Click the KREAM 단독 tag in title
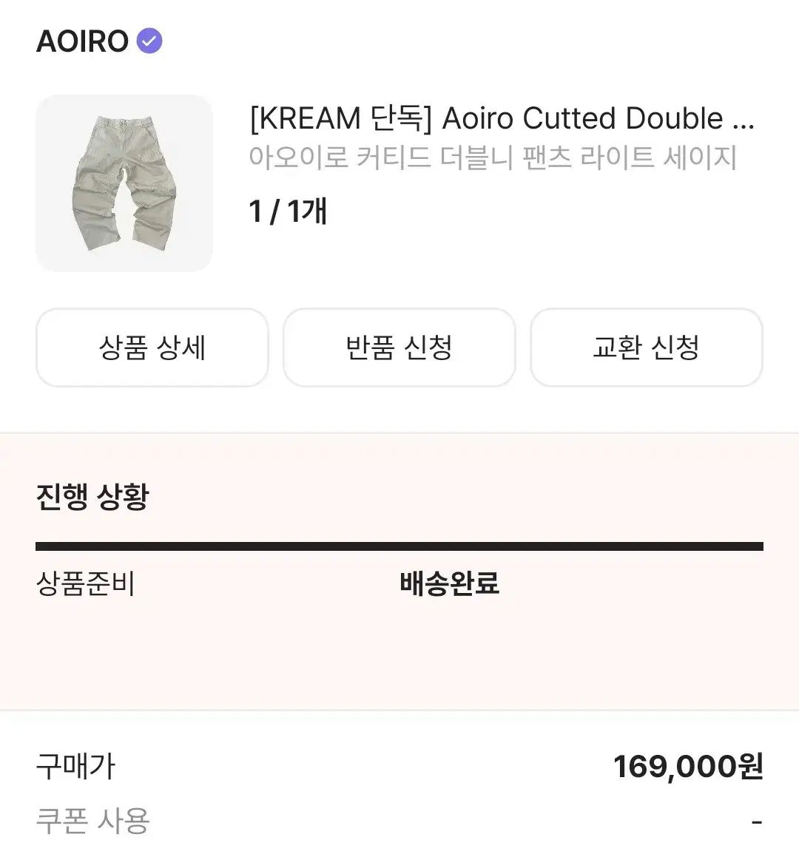The width and height of the screenshot is (799, 854). 340,118
